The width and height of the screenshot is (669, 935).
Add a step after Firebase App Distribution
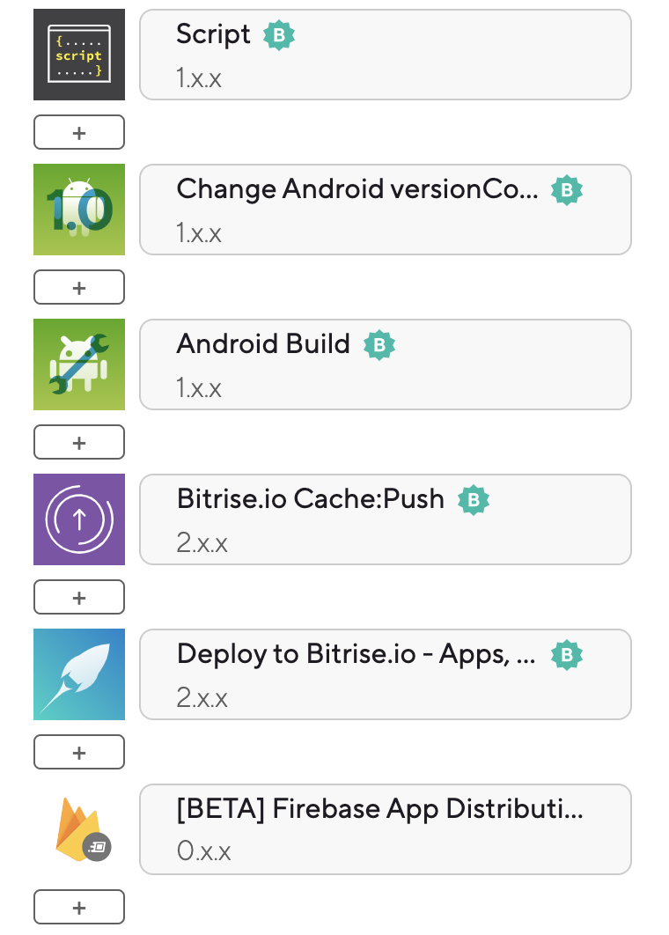click(79, 908)
